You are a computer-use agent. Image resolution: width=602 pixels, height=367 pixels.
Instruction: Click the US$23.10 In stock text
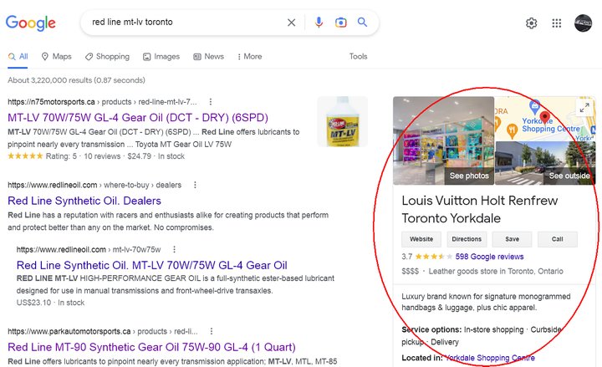[50, 303]
